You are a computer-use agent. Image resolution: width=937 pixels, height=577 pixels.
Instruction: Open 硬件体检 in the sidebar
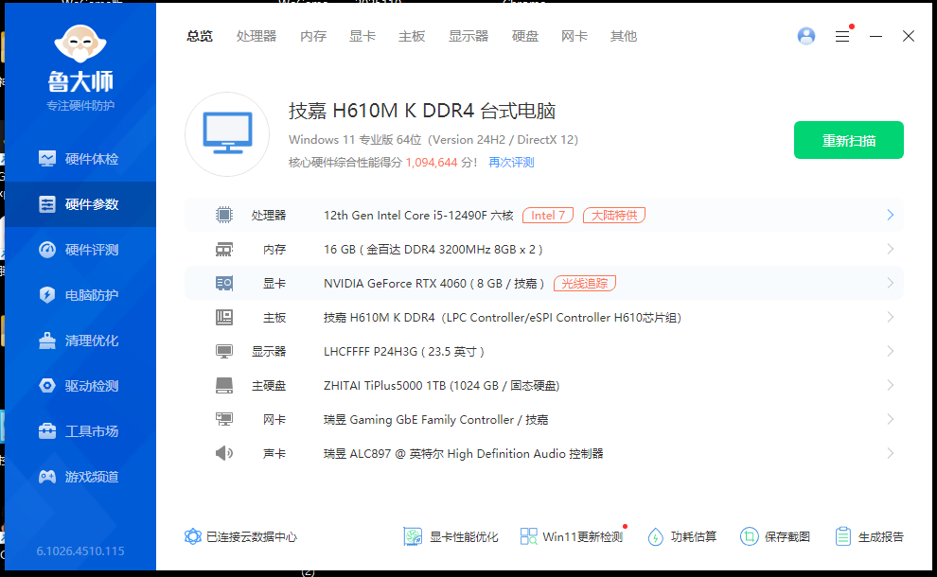(x=80, y=159)
